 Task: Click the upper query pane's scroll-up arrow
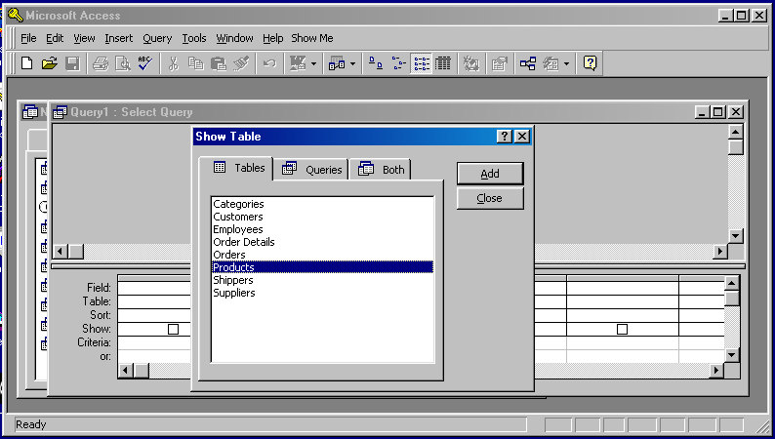(x=735, y=132)
